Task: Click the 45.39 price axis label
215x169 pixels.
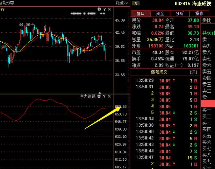Action: click(120, 20)
